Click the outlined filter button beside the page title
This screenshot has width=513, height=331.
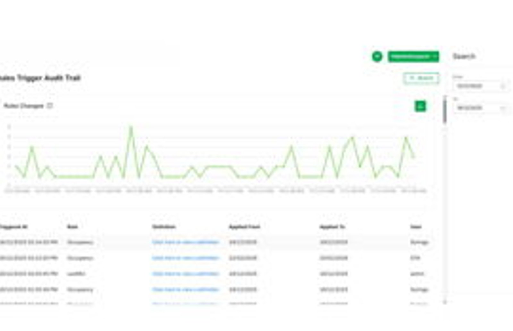(421, 78)
